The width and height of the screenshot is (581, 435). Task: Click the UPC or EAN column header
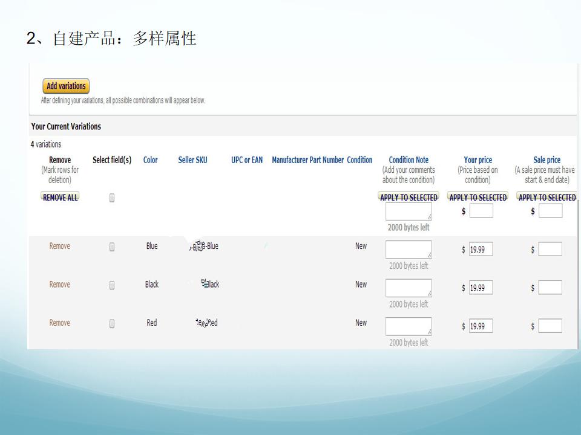pyautogui.click(x=247, y=159)
